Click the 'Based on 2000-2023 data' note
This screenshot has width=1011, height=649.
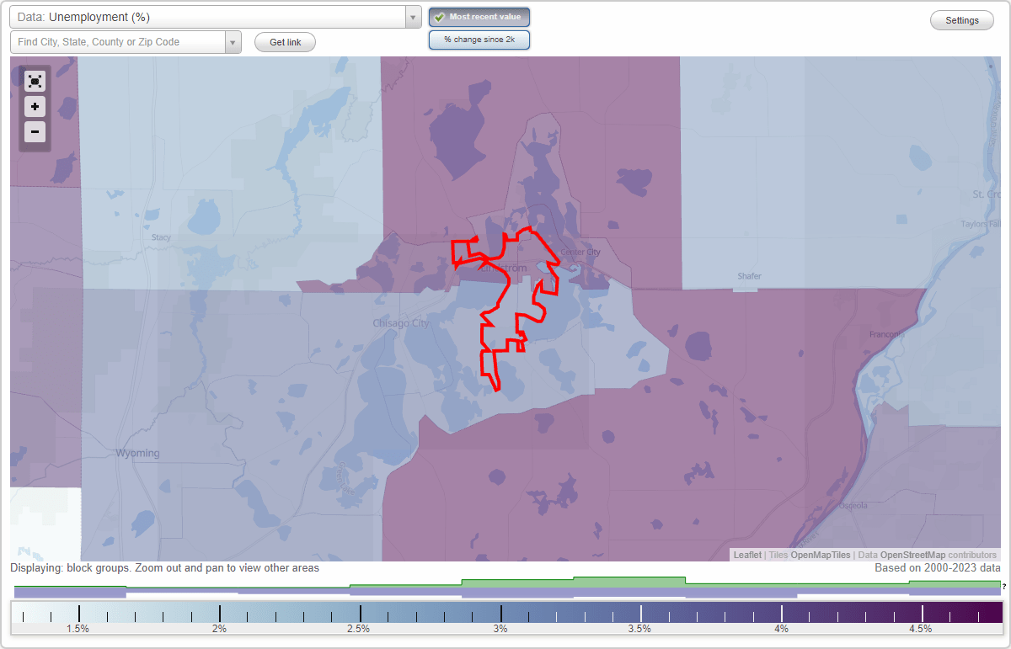938,568
